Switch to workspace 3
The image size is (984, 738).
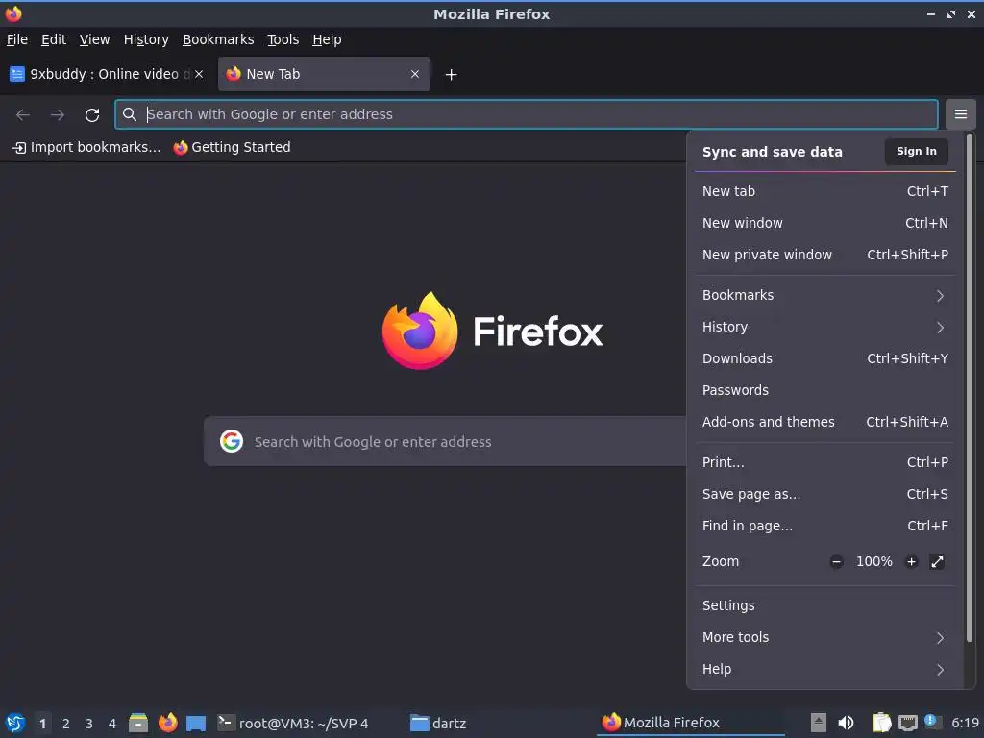tap(89, 724)
